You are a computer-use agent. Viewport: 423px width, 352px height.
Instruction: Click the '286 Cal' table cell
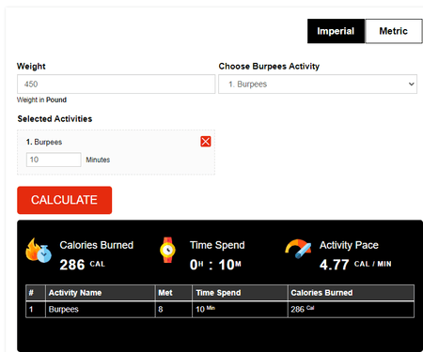coord(351,310)
